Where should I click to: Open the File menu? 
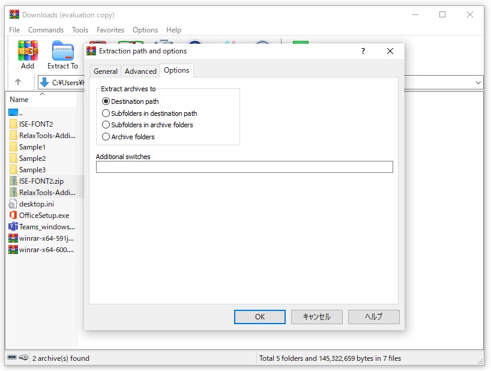(x=14, y=30)
